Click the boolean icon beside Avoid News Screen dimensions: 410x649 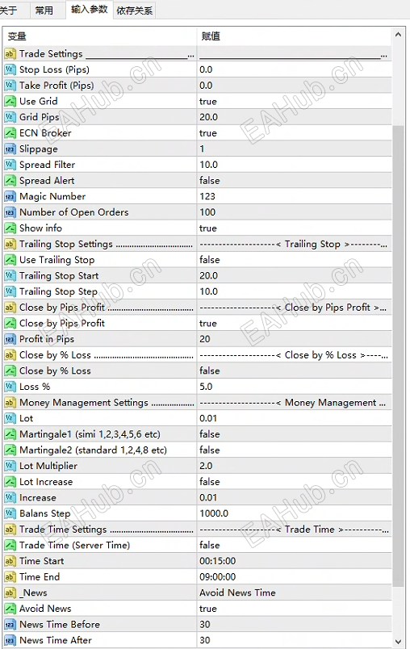[10, 609]
